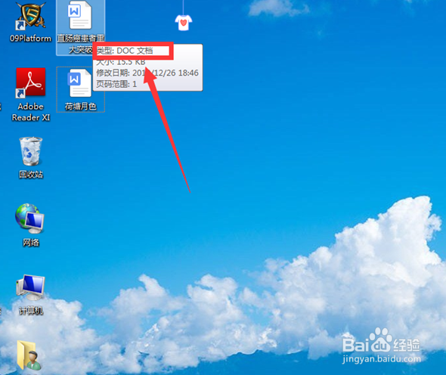Viewport: 446px width, 375px height.
Task: Open the 09Platform shortcut icon
Action: click(x=30, y=15)
